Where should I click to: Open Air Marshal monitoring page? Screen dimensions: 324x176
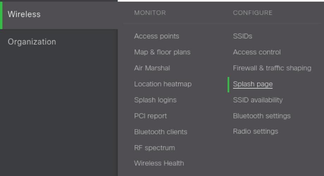152,68
